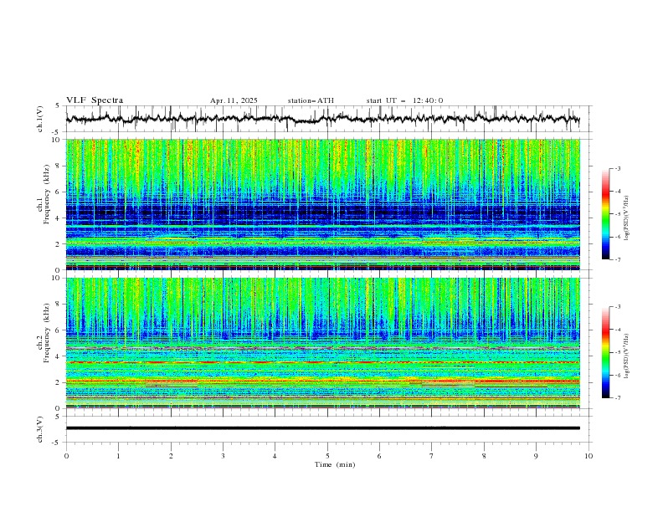
Task: Click the "10" kHz tick on ch.2 frequency axis
Action: coord(57,278)
